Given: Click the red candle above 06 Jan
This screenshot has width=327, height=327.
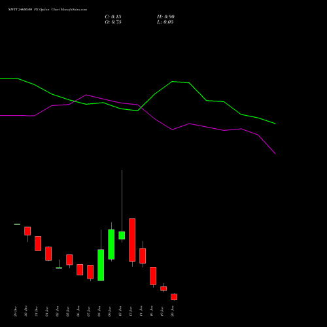Looking at the screenshot, I should pos(80,269).
